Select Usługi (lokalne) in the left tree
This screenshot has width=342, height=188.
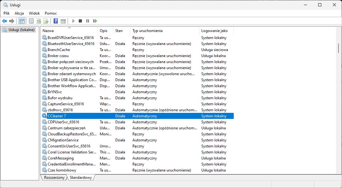18,30
